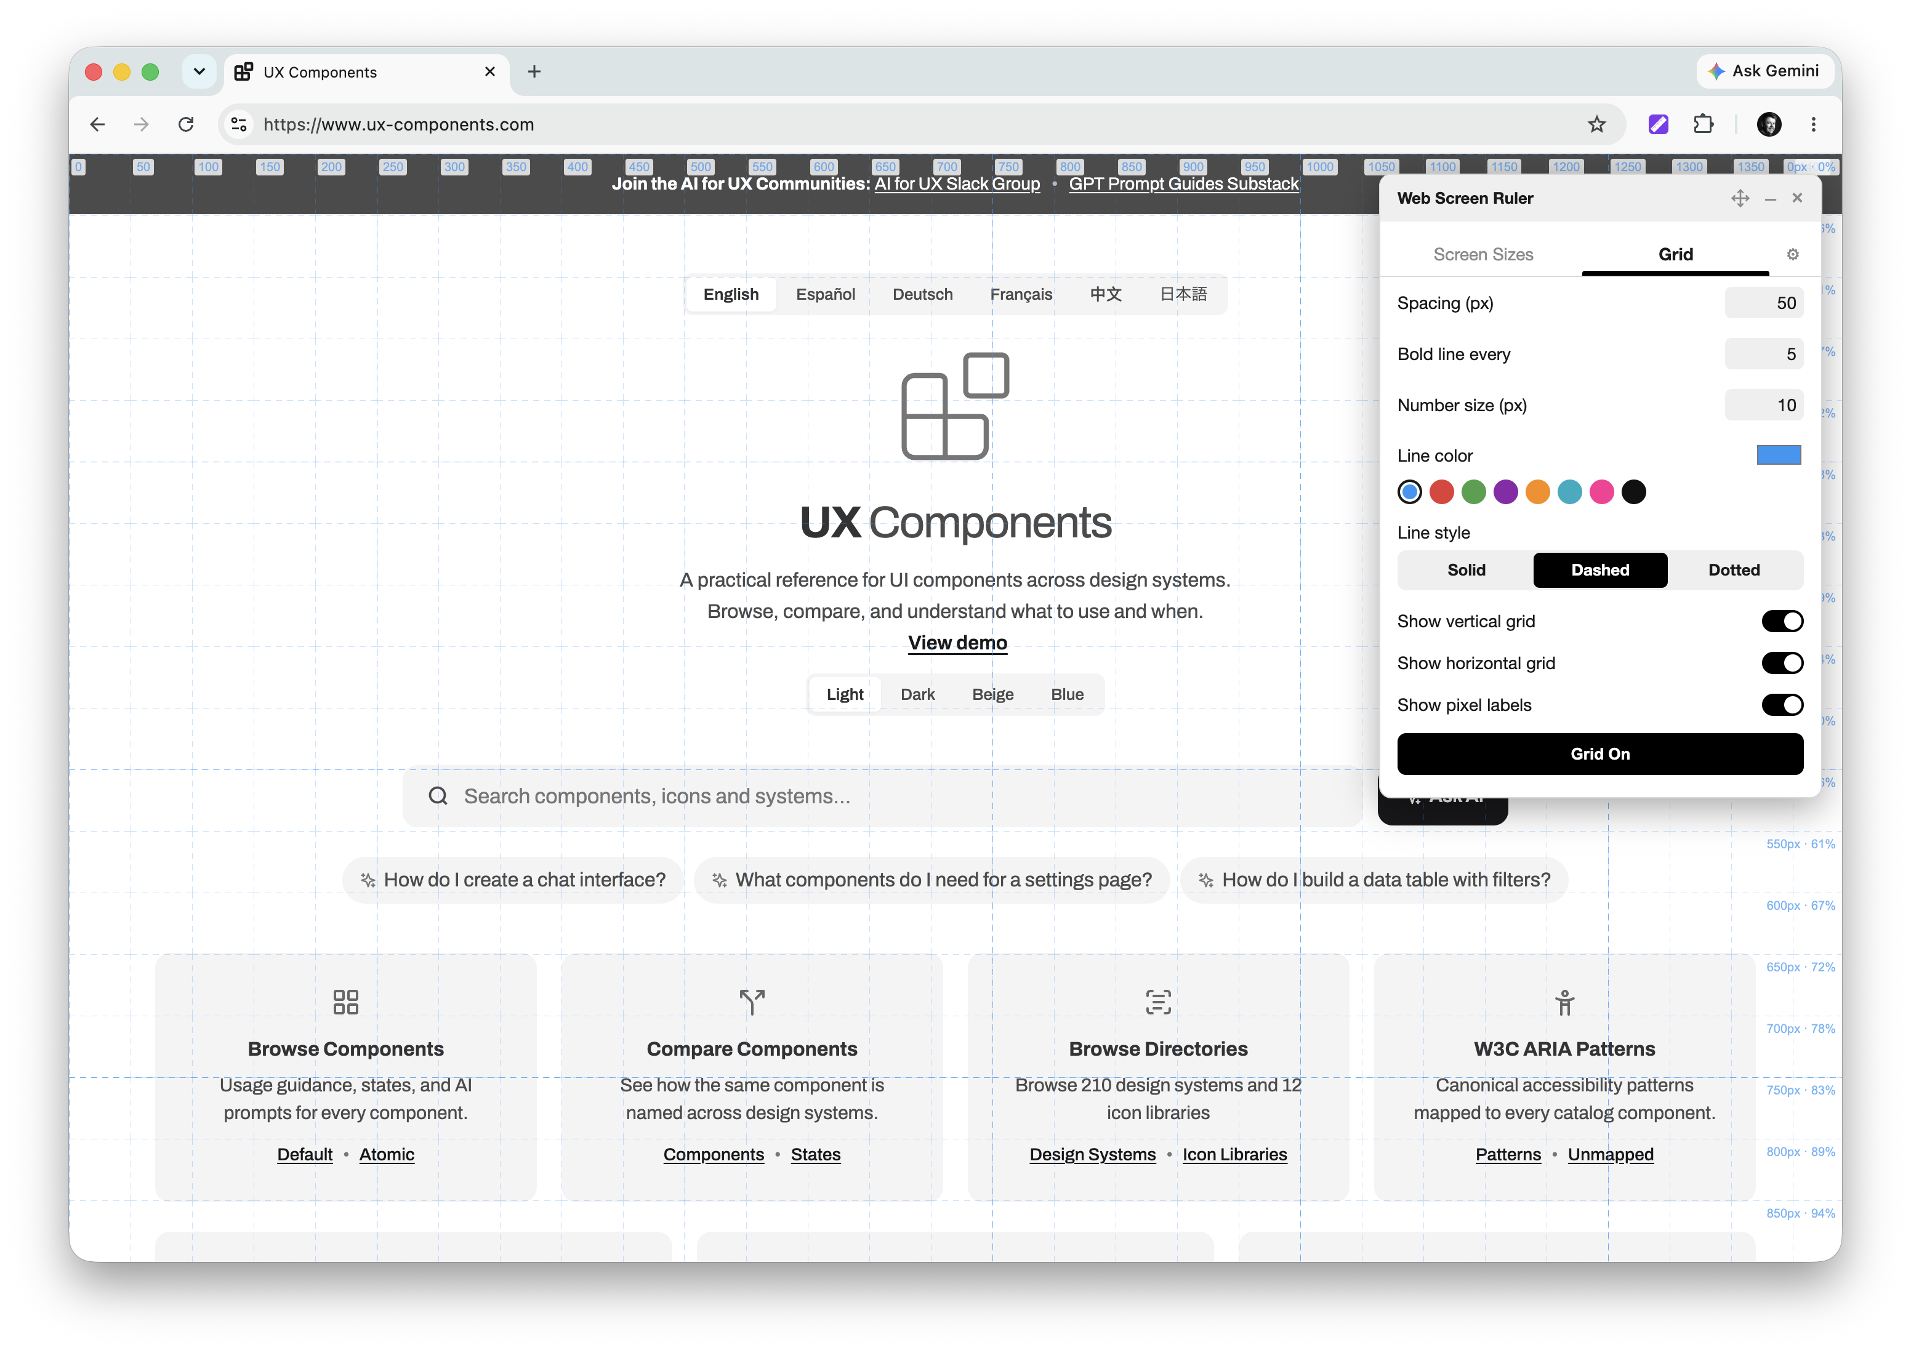Screen dimensions: 1911x1353
Task: Open GPT Prompt Guides Substack link
Action: 1183,184
